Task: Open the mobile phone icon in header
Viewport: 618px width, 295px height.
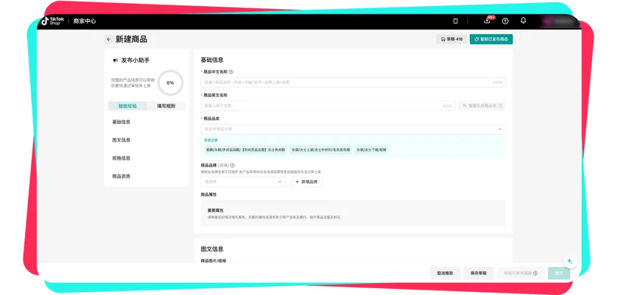Action: (x=455, y=21)
